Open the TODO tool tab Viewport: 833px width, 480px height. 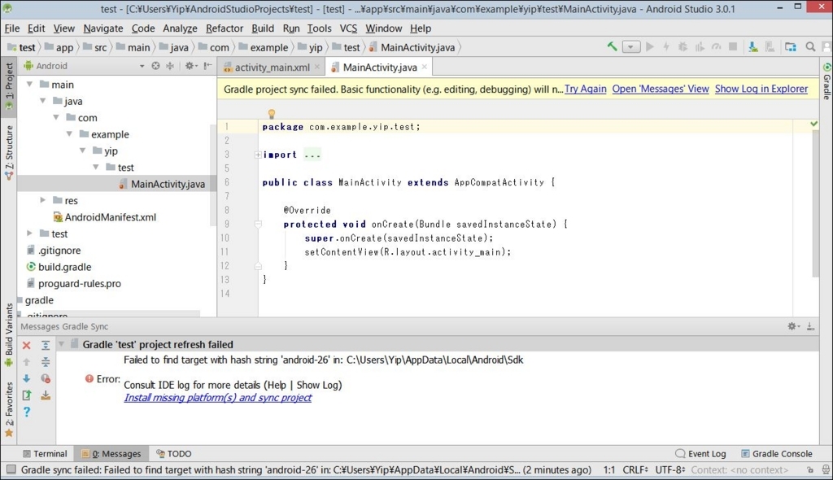click(x=174, y=453)
